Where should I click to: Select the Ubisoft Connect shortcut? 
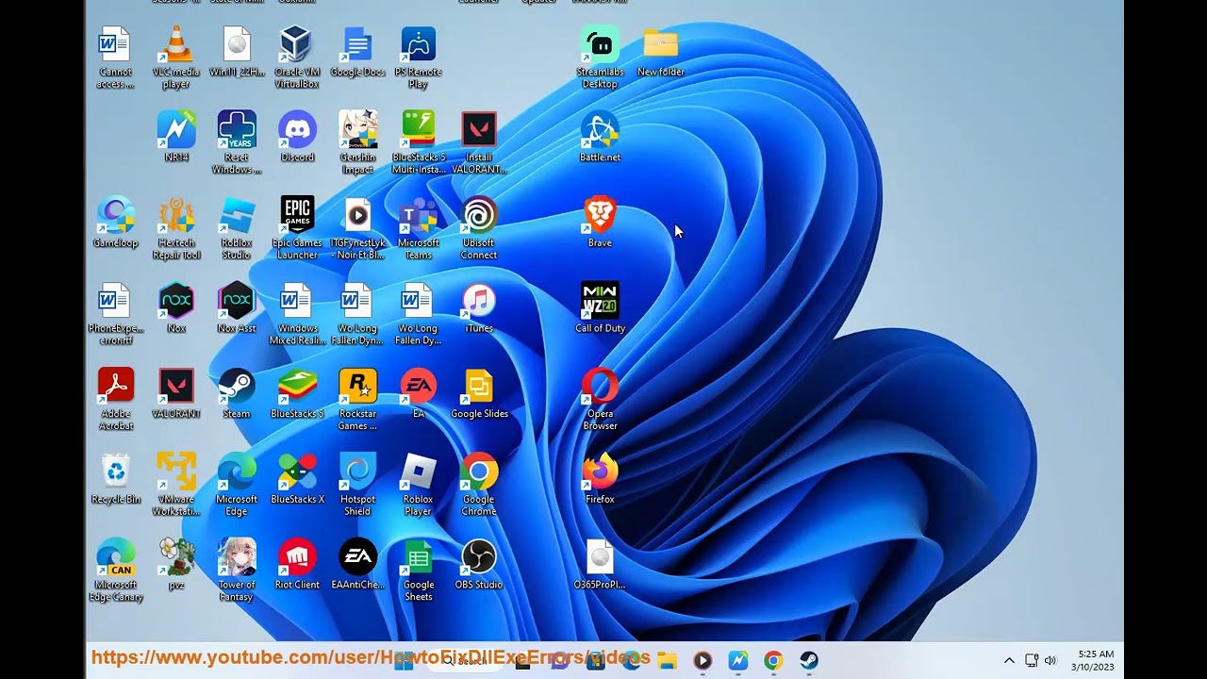(478, 229)
